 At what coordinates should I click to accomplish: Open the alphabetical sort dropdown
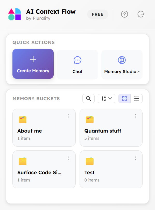pos(106,98)
